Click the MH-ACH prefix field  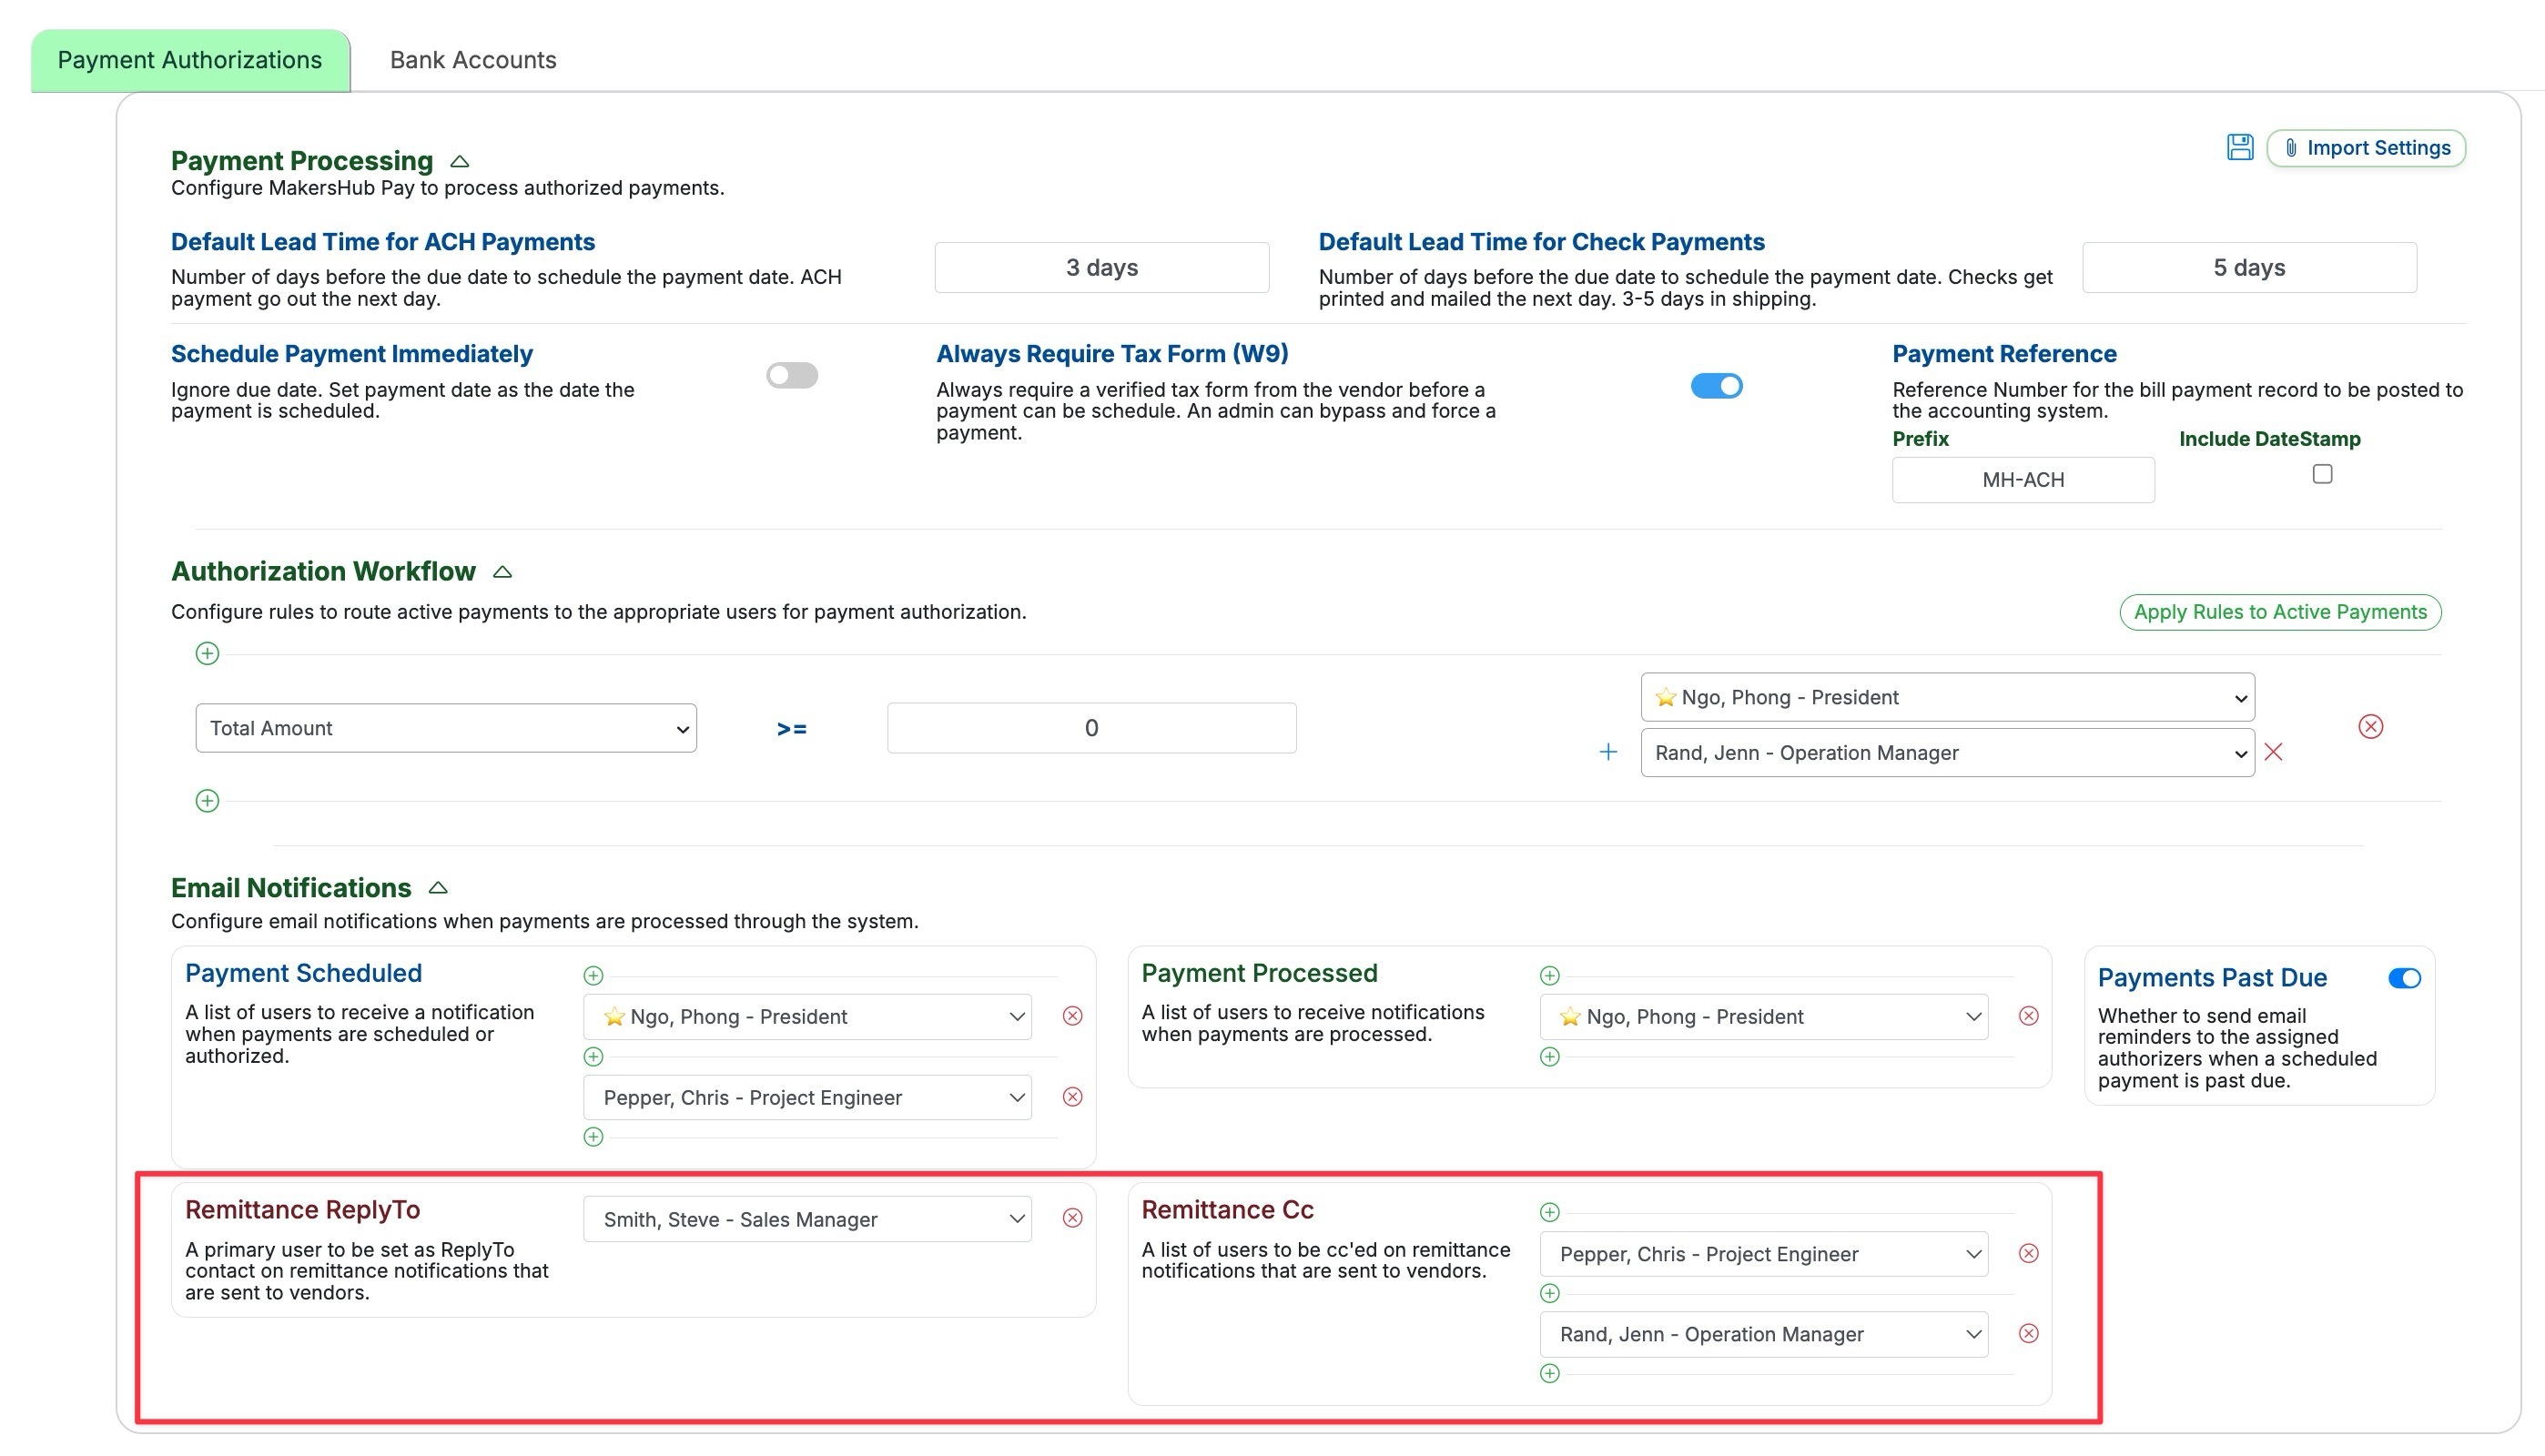[2023, 480]
